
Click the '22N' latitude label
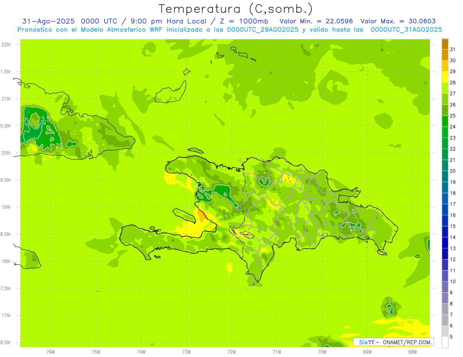click(x=6, y=45)
